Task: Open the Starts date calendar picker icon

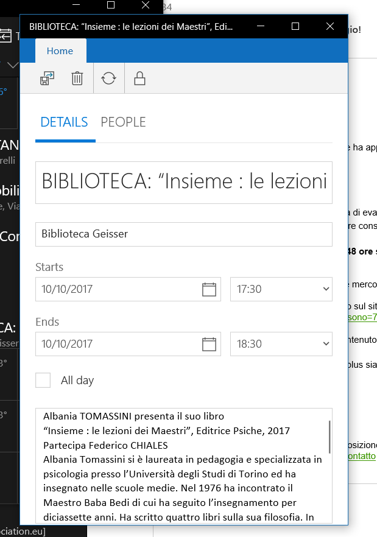Action: point(209,289)
